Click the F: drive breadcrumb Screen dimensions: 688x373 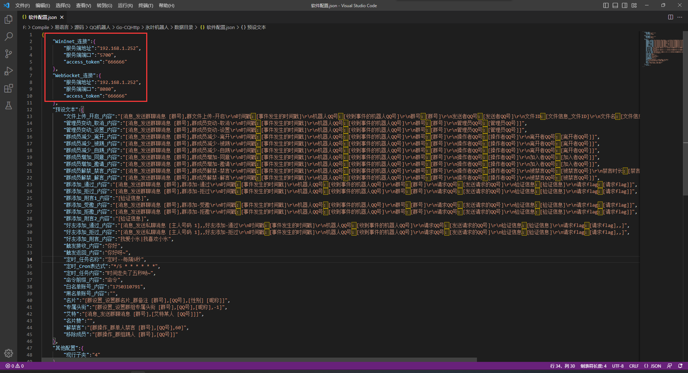coord(24,27)
